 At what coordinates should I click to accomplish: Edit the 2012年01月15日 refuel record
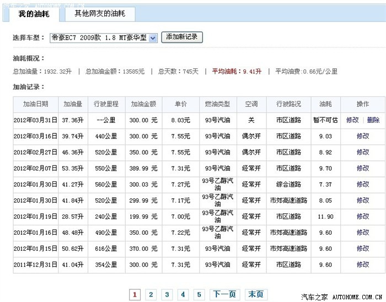[x=362, y=249]
